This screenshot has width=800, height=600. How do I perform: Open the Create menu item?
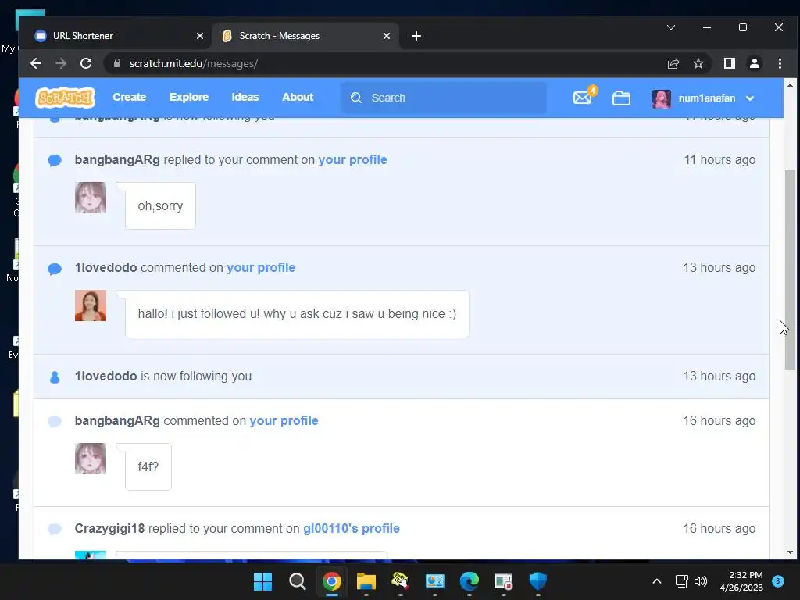pos(129,97)
